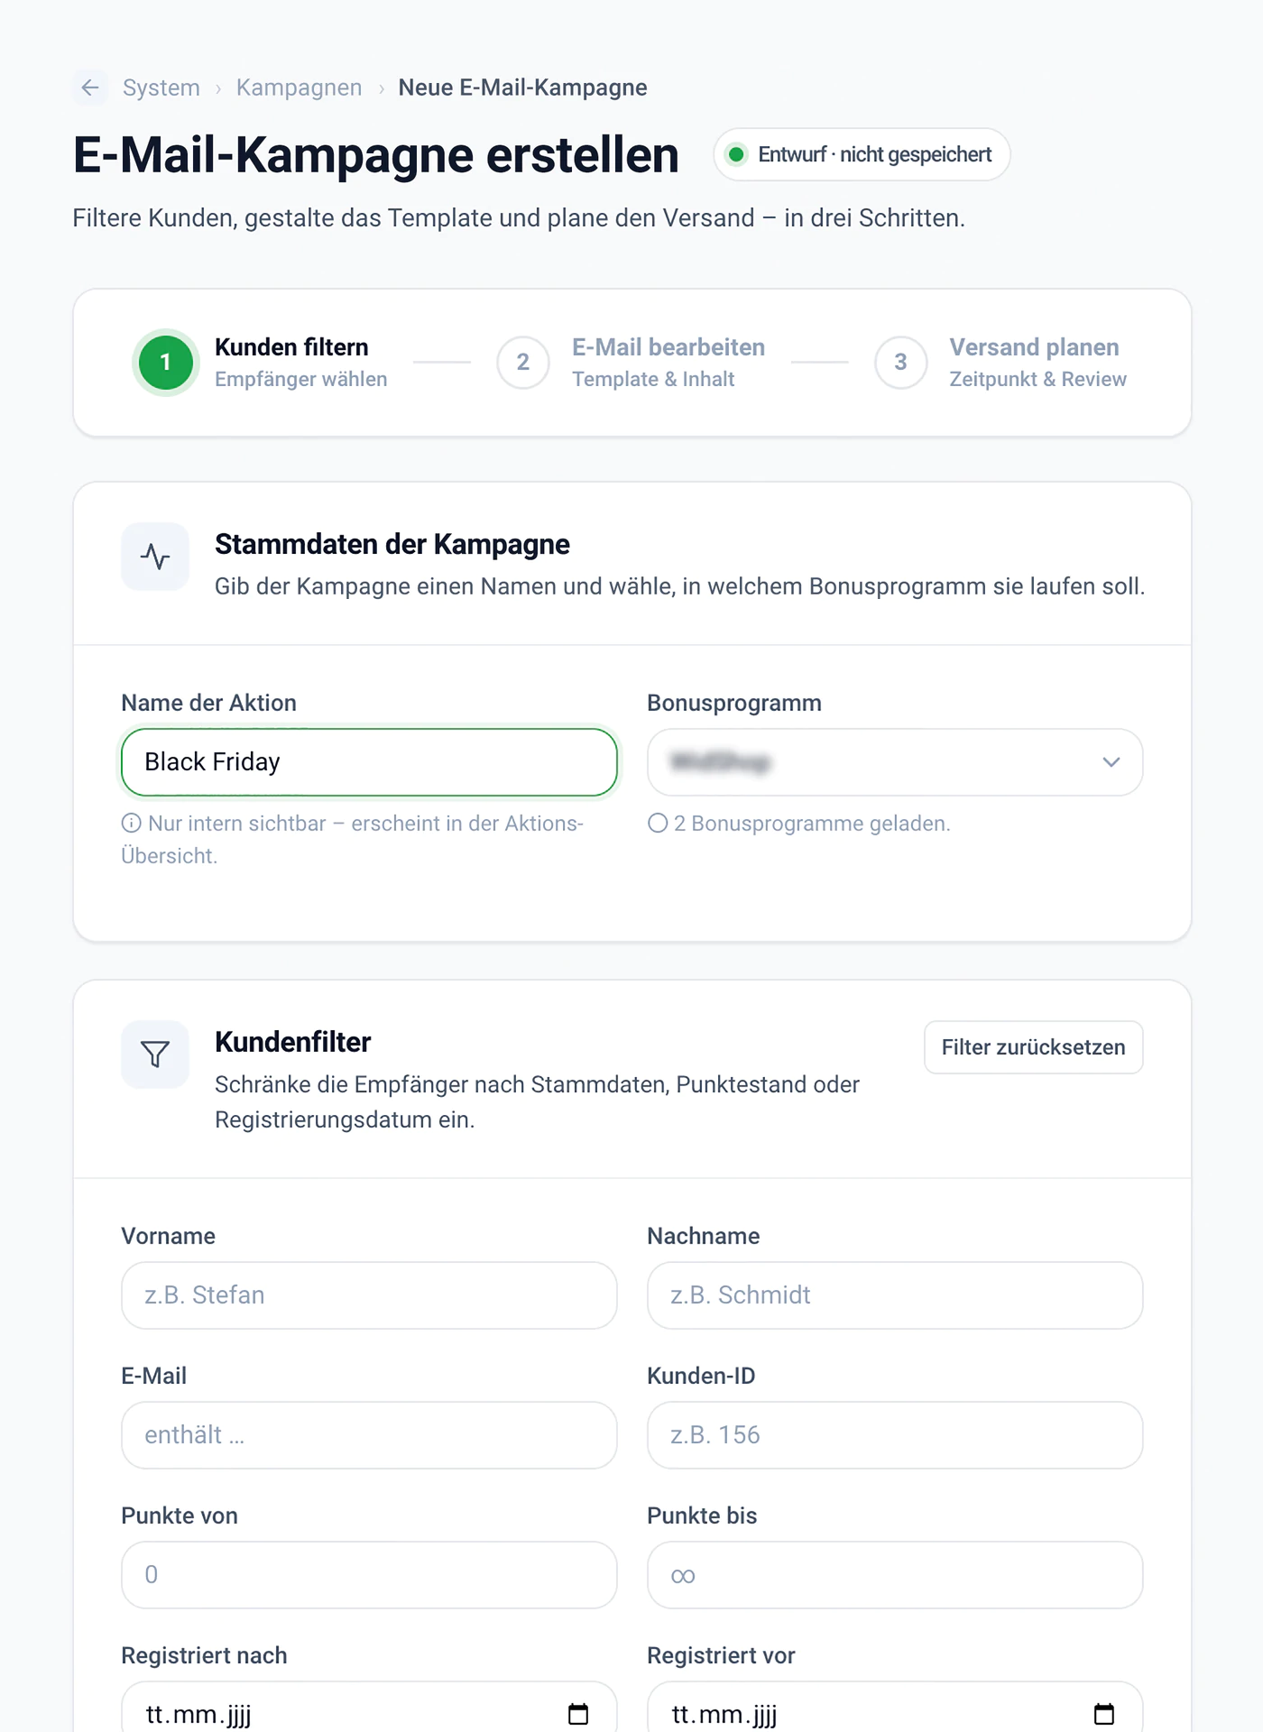Click the Kundenfilter funnel icon
This screenshot has height=1732, width=1263.
pyautogui.click(x=155, y=1055)
